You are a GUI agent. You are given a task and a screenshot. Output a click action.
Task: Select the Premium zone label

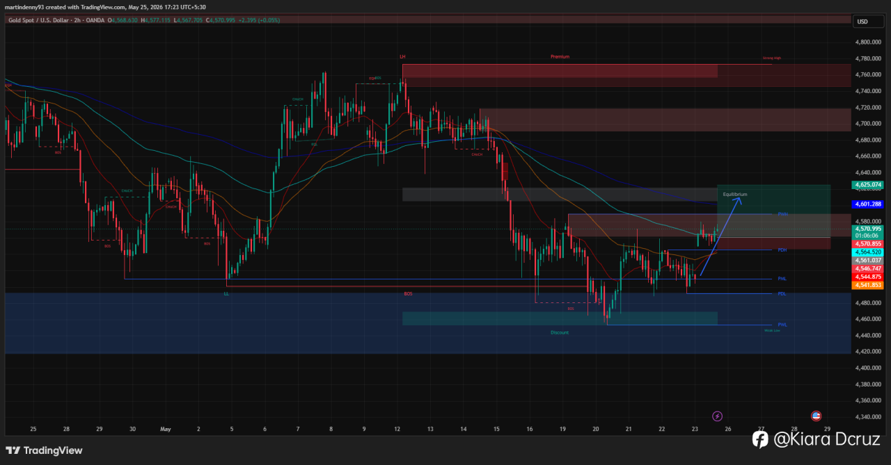[560, 56]
